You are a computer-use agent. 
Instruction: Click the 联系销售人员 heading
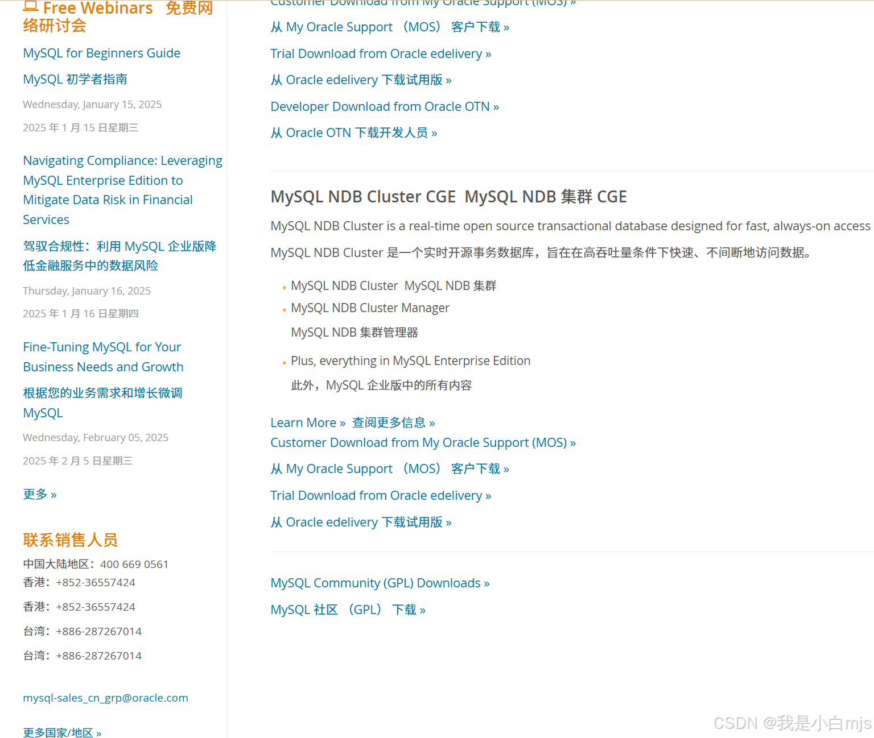(71, 540)
